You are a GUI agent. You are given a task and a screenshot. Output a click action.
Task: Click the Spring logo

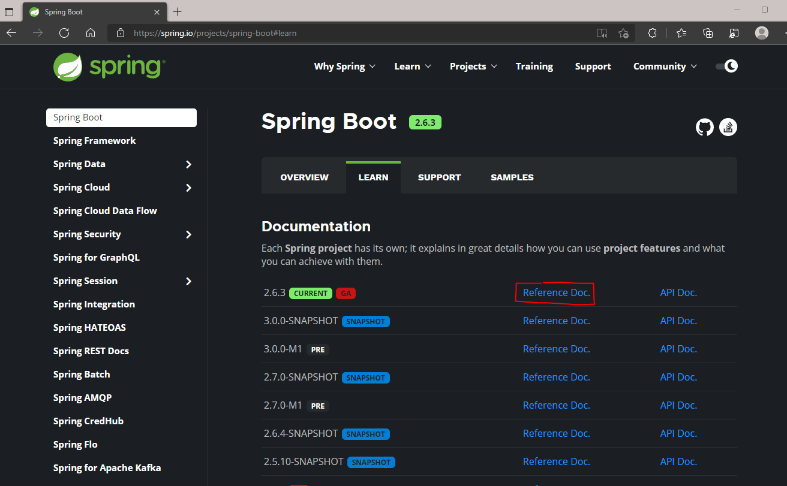pyautogui.click(x=109, y=66)
